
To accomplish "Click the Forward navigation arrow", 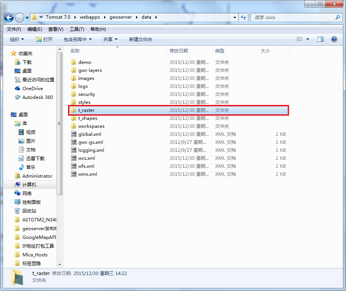I will coord(19,17).
